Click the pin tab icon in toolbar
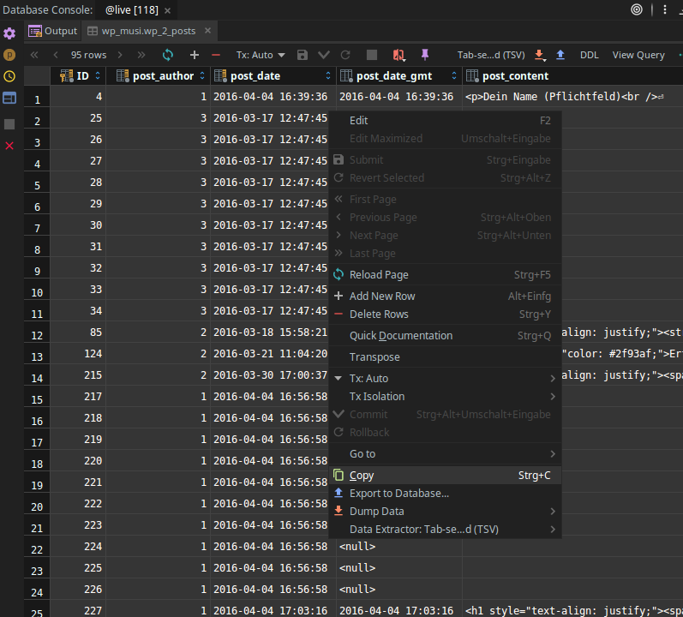Screen dimensions: 683x617 click(425, 55)
